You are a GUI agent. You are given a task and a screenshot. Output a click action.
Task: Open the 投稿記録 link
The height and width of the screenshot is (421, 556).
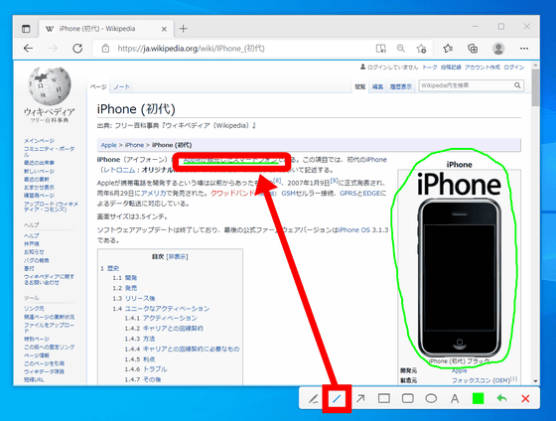pos(451,68)
